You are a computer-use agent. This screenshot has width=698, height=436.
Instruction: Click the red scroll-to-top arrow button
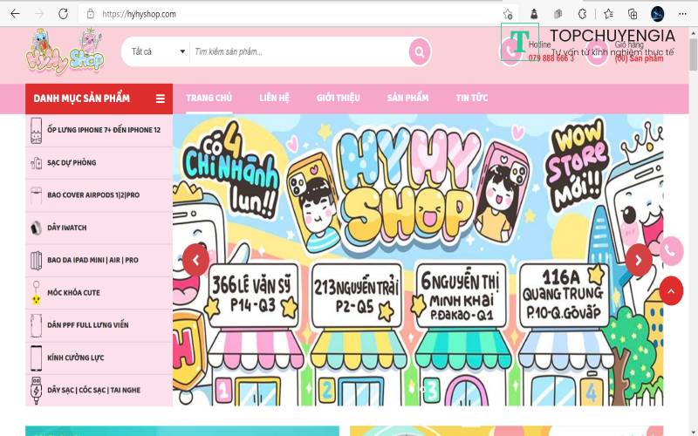coord(671,290)
